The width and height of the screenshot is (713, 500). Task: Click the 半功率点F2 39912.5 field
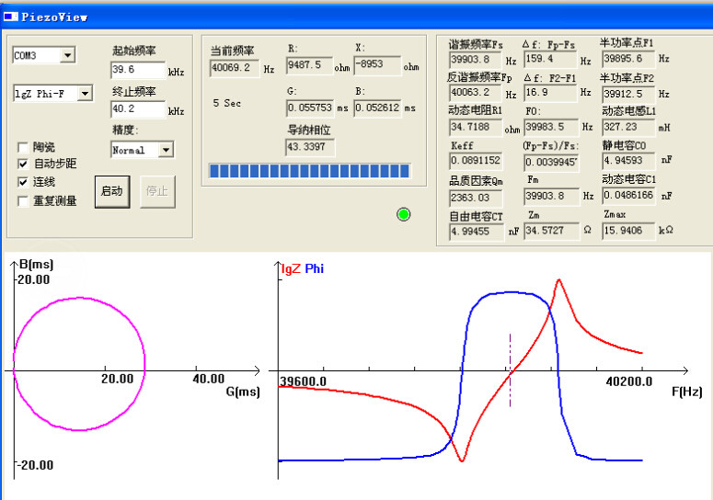click(629, 94)
